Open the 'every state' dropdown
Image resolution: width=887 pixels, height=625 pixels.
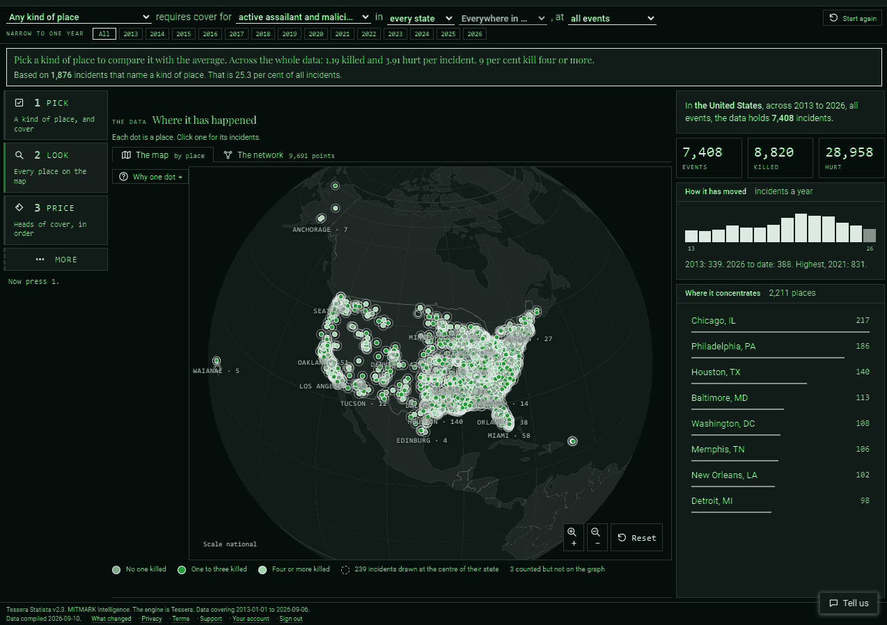(x=421, y=18)
